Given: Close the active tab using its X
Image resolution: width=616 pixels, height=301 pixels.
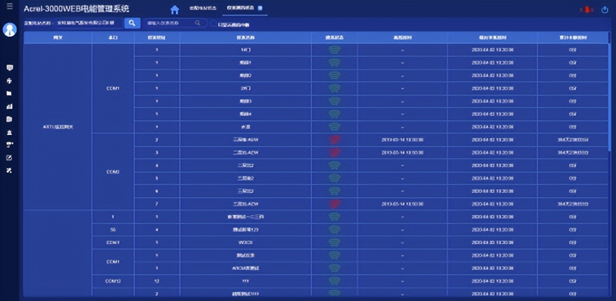Looking at the screenshot, I should 261,9.
